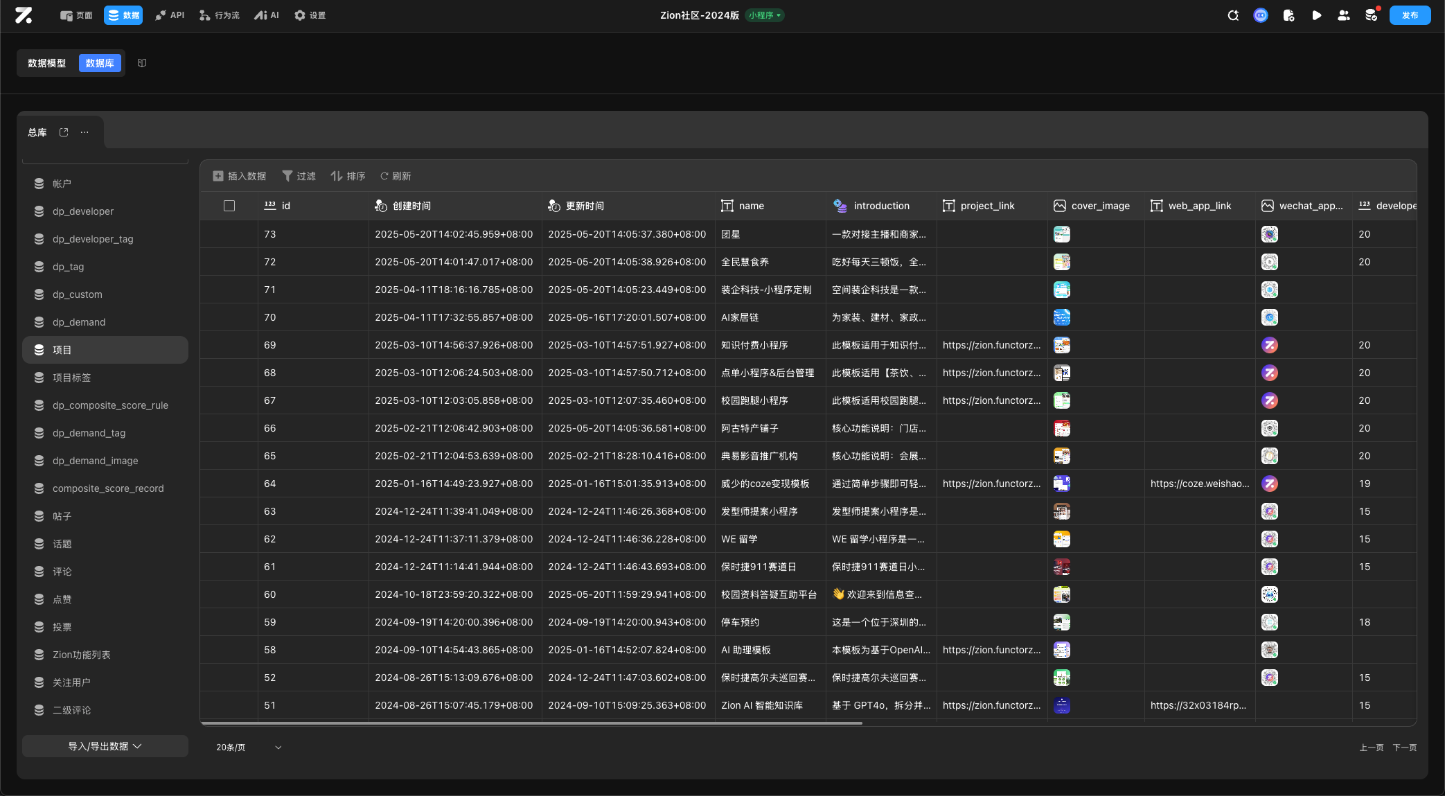This screenshot has height=796, width=1445.
Task: Open the 页面 tab
Action: pos(76,15)
